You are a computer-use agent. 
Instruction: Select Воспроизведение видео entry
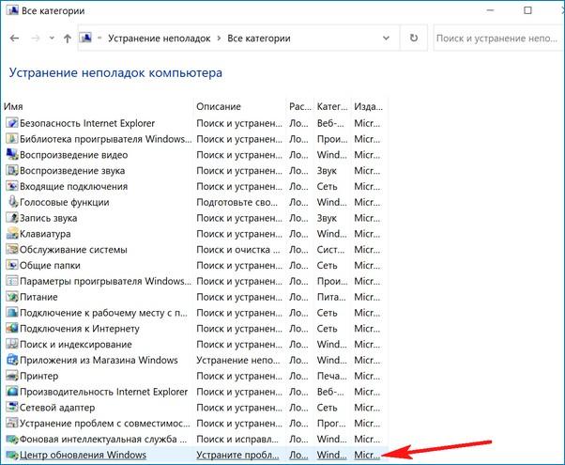[x=73, y=155]
